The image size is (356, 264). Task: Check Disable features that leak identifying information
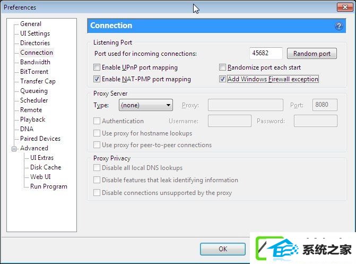coord(97,180)
